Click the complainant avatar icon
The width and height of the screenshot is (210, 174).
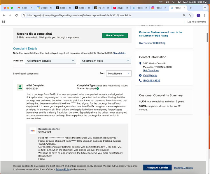click(20, 87)
